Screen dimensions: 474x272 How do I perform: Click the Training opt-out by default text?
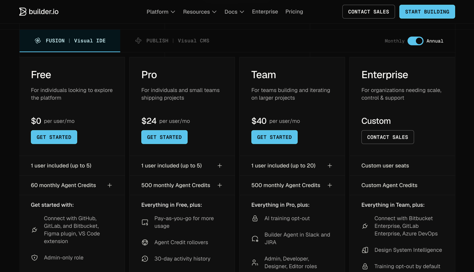[x=407, y=266]
